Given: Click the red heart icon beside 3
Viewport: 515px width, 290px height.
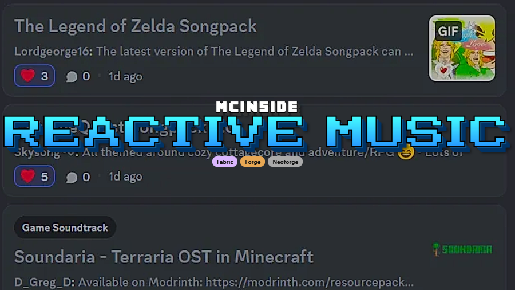Looking at the screenshot, I should point(27,76).
